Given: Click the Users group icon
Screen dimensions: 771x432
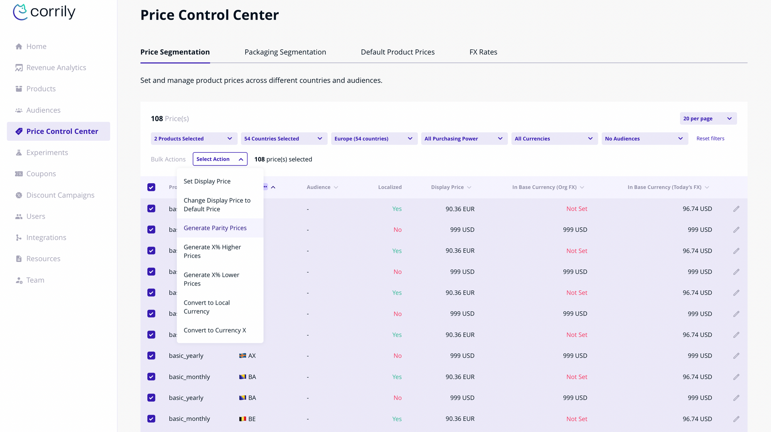Looking at the screenshot, I should [x=19, y=216].
